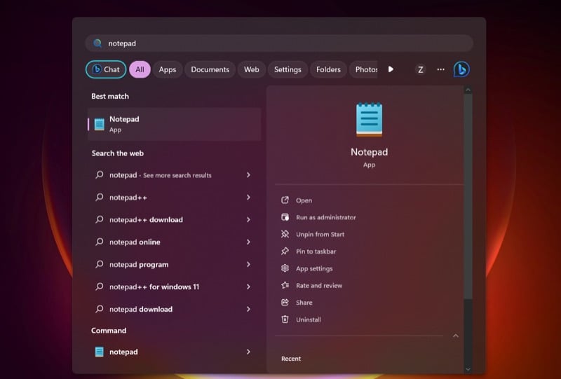Image resolution: width=561 pixels, height=379 pixels.
Task: Open the three-dots more options menu
Action: [441, 69]
